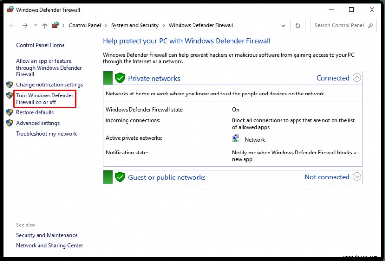Minimize the Windows Defender Firewall window
The width and height of the screenshot is (385, 261).
pos(331,10)
